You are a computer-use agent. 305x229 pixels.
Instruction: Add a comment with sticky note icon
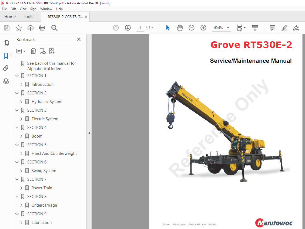273,28
